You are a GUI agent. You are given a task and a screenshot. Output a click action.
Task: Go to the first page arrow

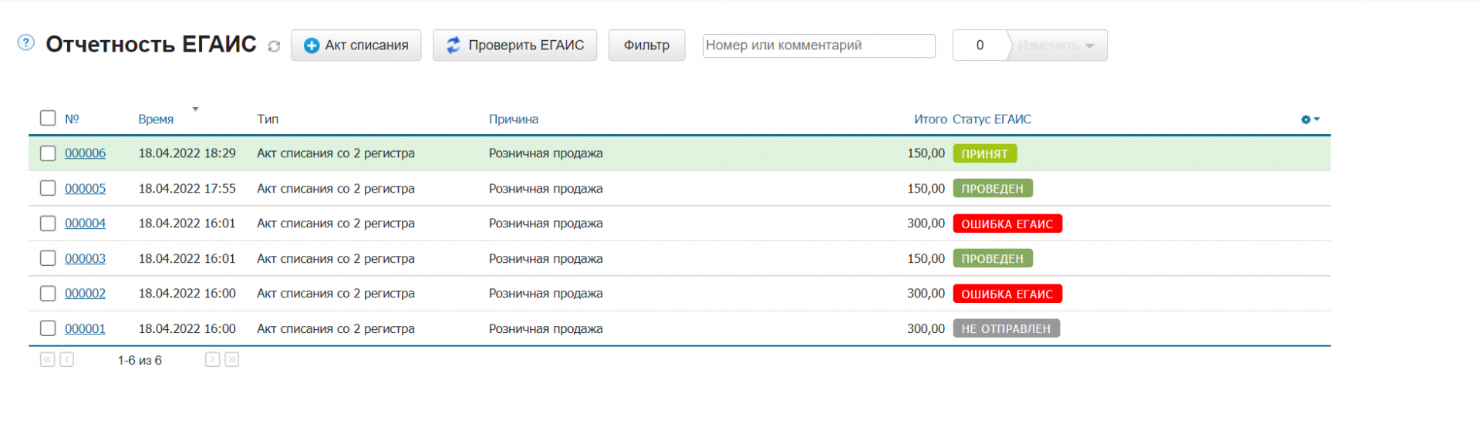pyautogui.click(x=48, y=359)
